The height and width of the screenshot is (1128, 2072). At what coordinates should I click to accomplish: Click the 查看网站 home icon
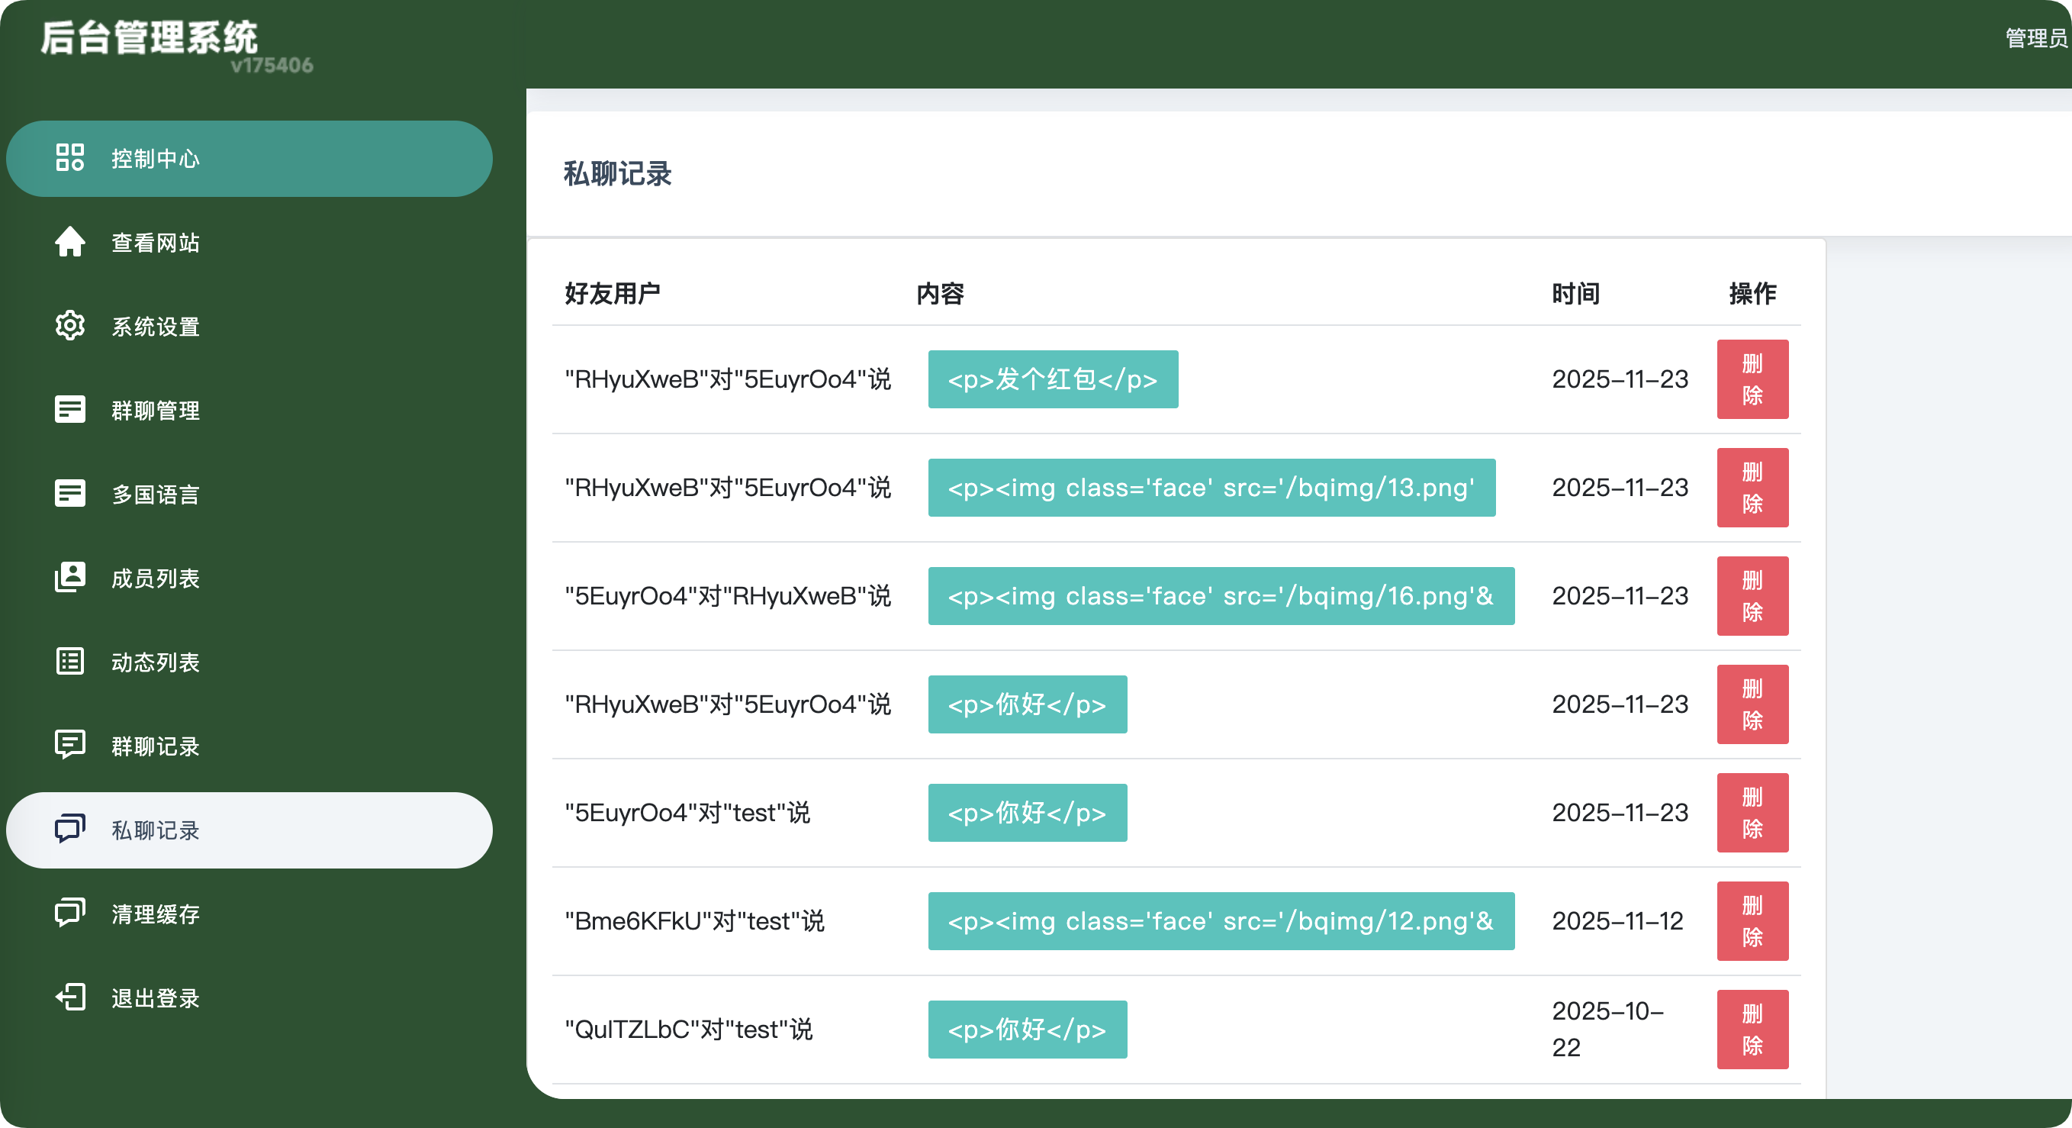coord(70,243)
